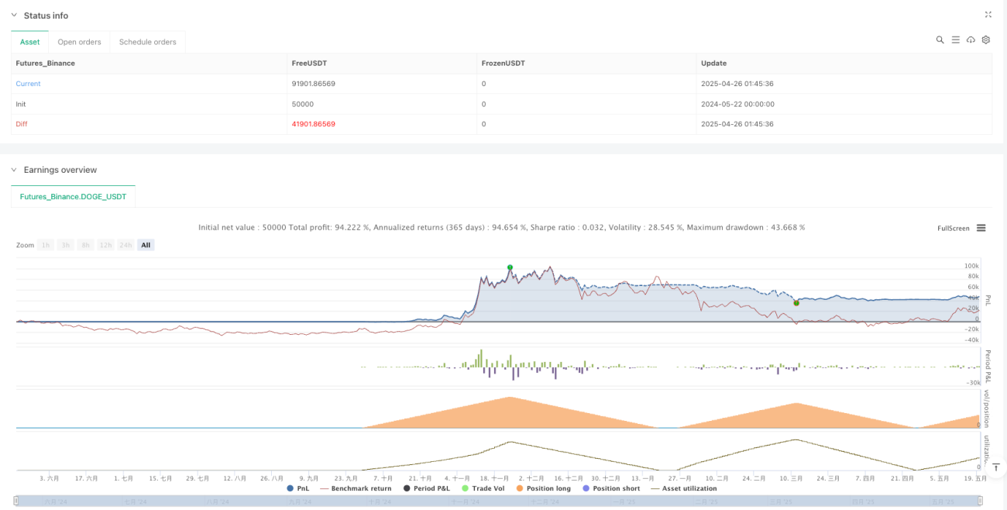
Task: Click the green marker on the PnL peak
Action: pyautogui.click(x=510, y=267)
